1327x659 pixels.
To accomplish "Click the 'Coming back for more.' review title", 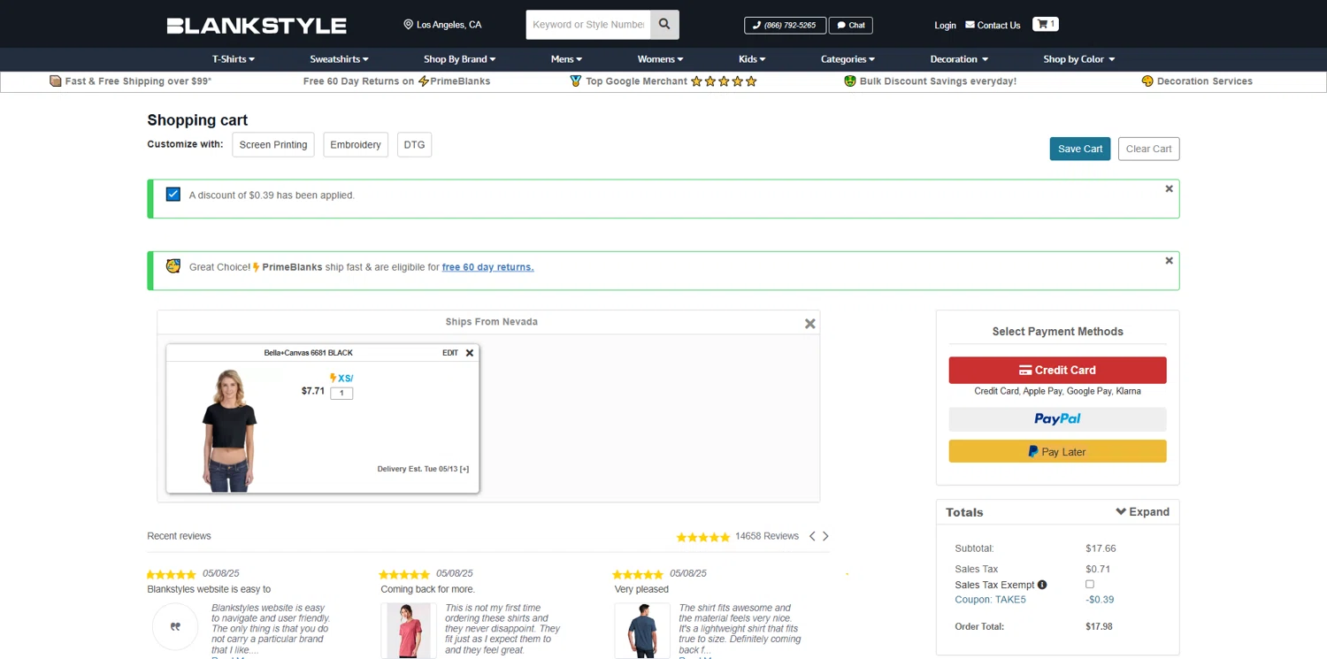I will tap(427, 589).
